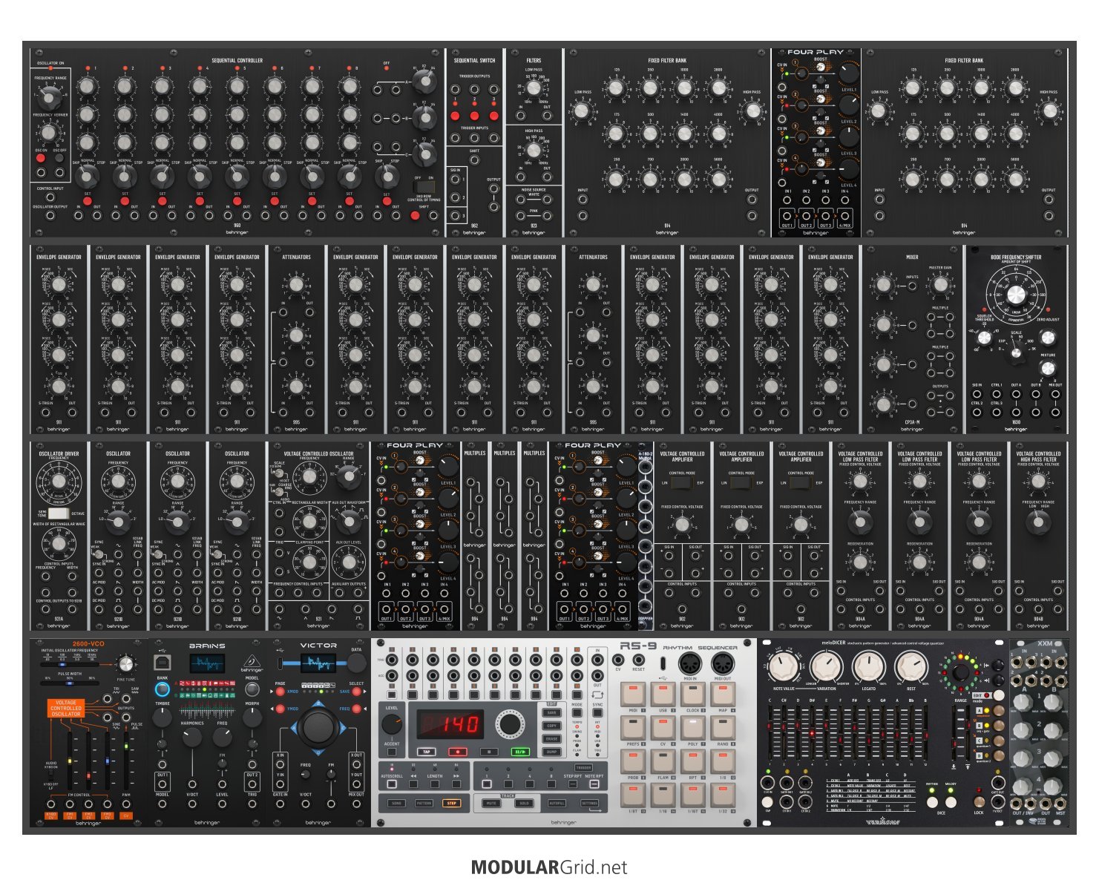Viewport: 1099px width, 883px height.
Task: Click the red PAGE button on Victor
Action: point(281,692)
